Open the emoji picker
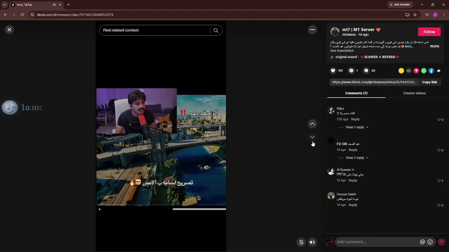 (x=430, y=242)
